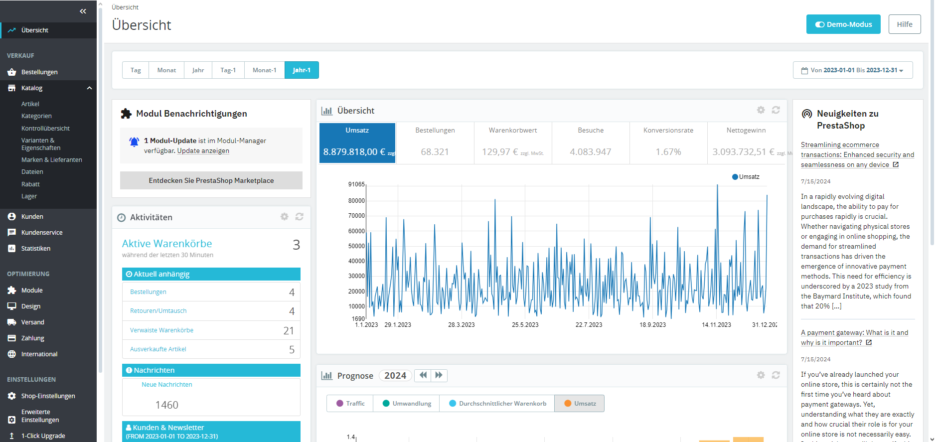Click the module update bell icon
The width and height of the screenshot is (936, 442).
point(134,142)
